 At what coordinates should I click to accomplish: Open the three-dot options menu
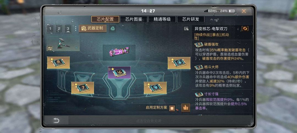tap(76, 29)
